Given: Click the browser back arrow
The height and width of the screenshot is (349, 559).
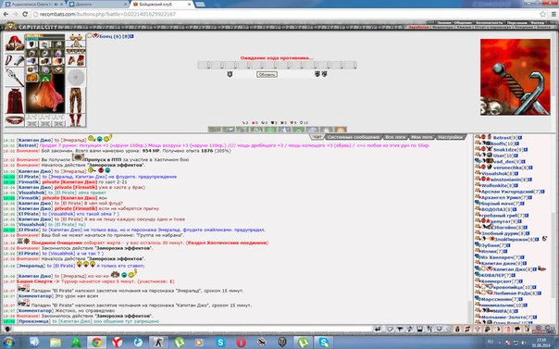Looking at the screenshot, I should pyautogui.click(x=6, y=14).
